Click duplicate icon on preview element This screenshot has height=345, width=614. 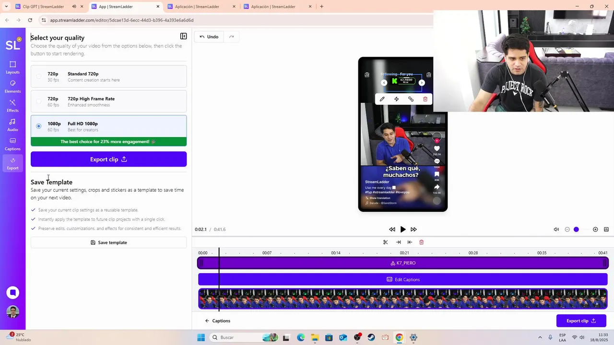[411, 99]
